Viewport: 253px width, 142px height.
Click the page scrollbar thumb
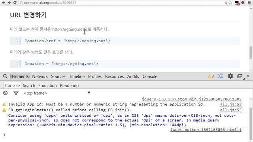[251, 53]
